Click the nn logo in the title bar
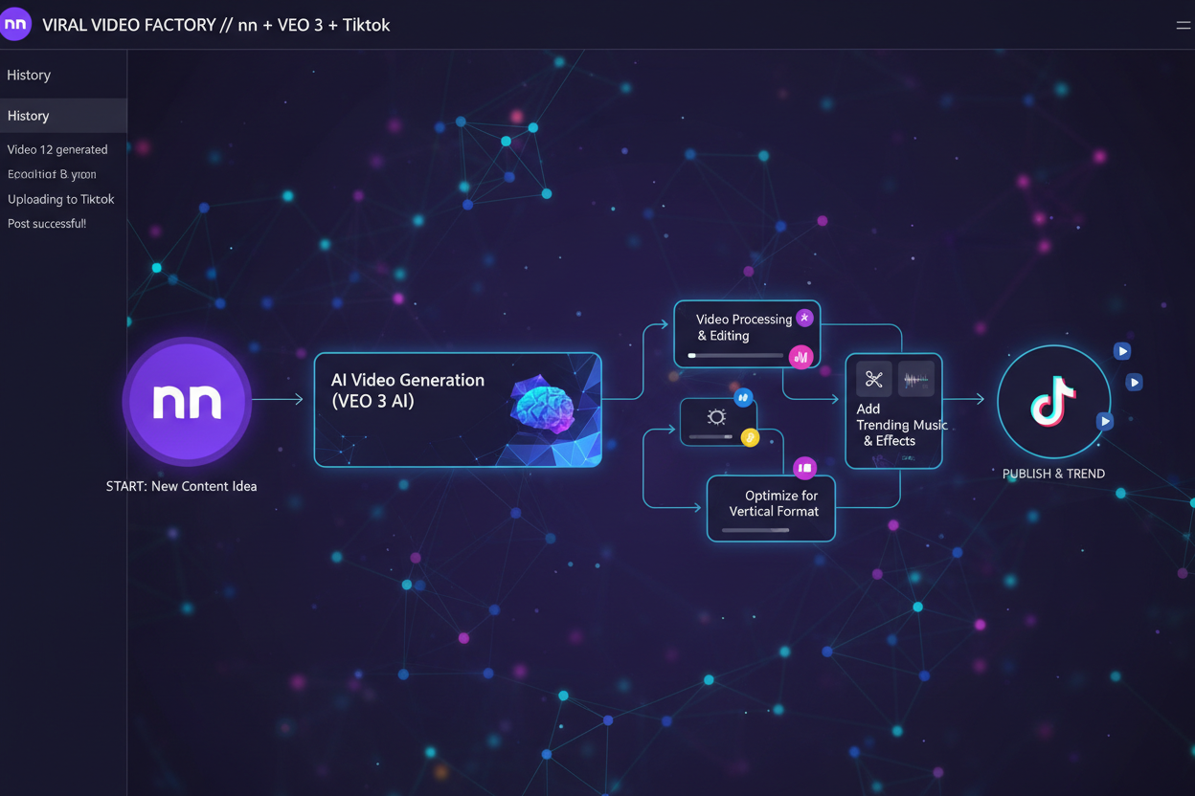Screen dimensions: 1195x796 (x=15, y=24)
